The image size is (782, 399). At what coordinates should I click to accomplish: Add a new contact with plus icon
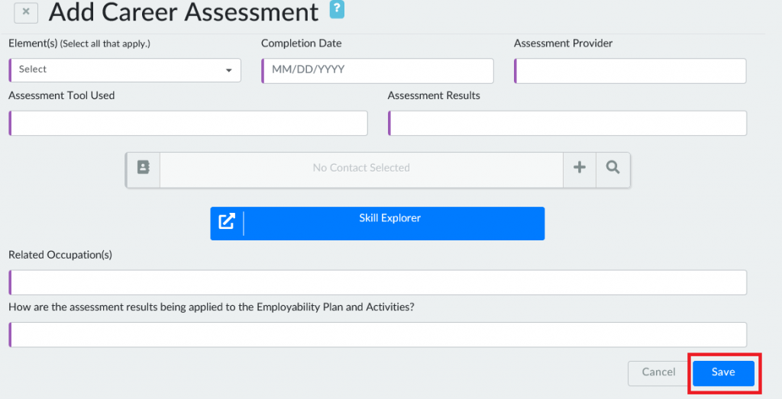(580, 168)
